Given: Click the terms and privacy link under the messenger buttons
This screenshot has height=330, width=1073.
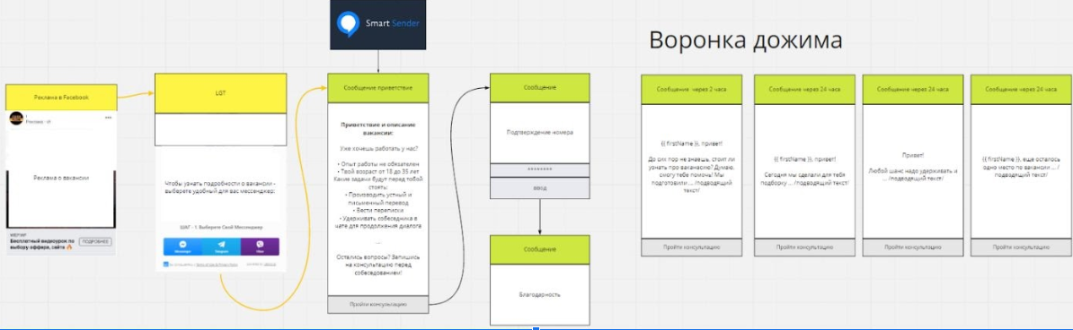Looking at the screenshot, I should pos(217,264).
